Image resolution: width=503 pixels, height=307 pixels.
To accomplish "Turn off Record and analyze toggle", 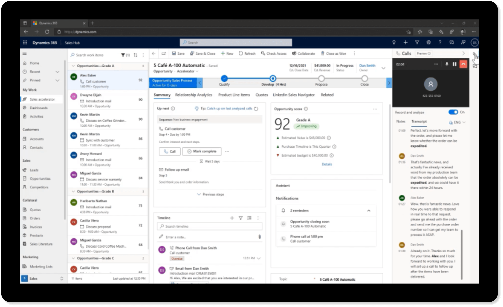I will (453, 112).
